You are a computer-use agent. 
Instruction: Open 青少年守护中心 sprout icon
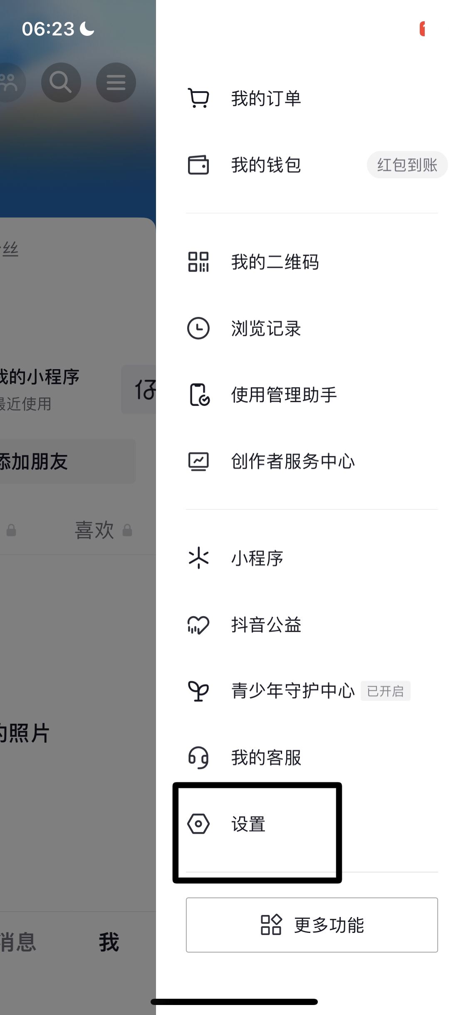(199, 691)
